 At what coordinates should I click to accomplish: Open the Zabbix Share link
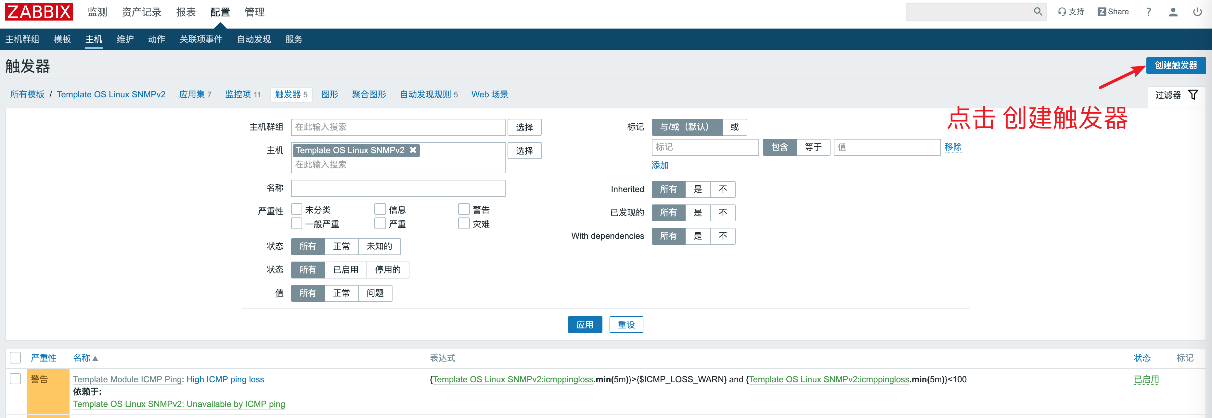pos(1113,12)
